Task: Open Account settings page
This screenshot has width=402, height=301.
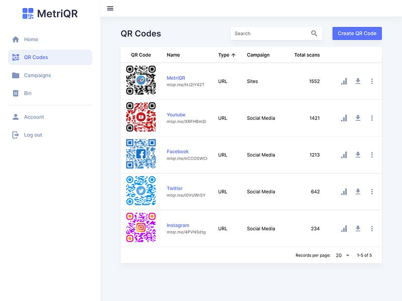Action: (50, 117)
